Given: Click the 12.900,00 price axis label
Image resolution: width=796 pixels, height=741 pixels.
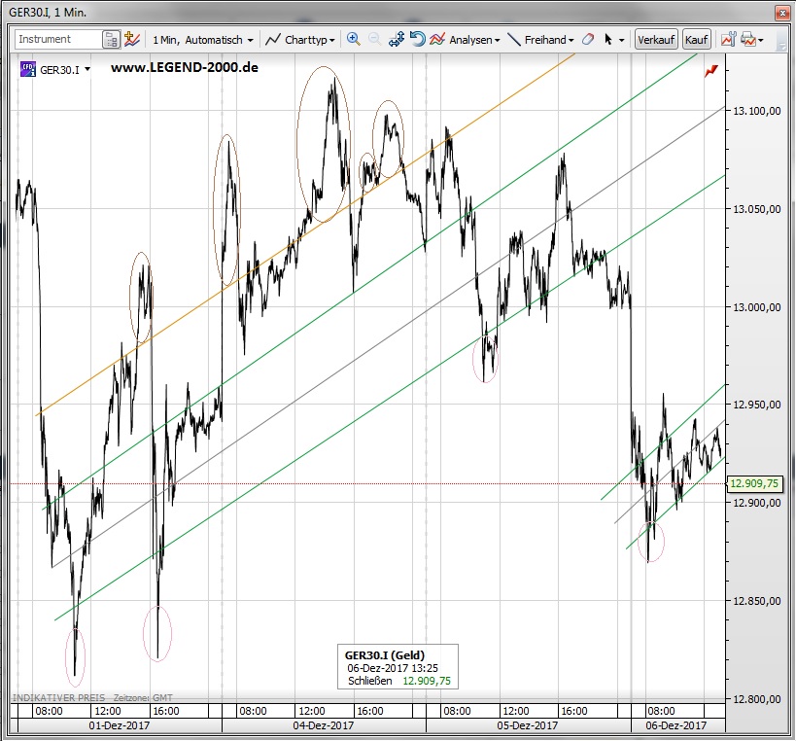Looking at the screenshot, I should pyautogui.click(x=756, y=503).
